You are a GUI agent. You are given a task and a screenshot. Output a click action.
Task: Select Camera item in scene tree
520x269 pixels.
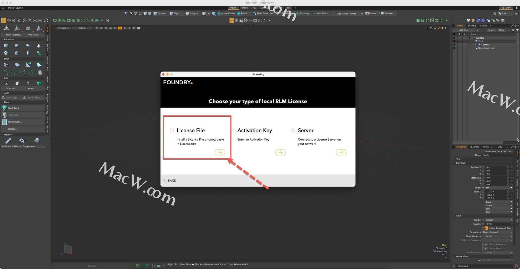(x=485, y=45)
